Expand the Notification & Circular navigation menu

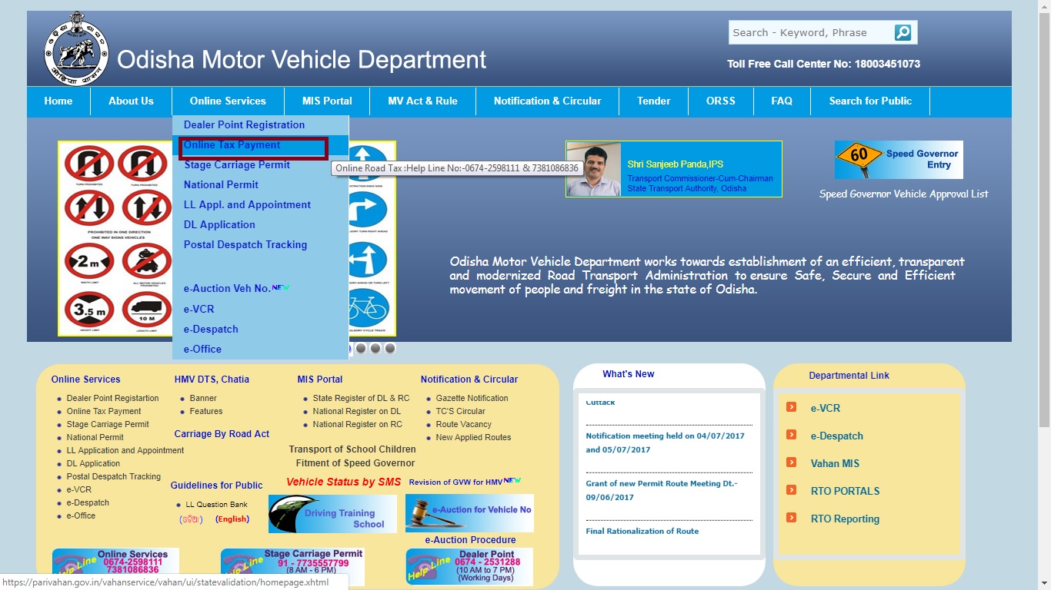546,101
